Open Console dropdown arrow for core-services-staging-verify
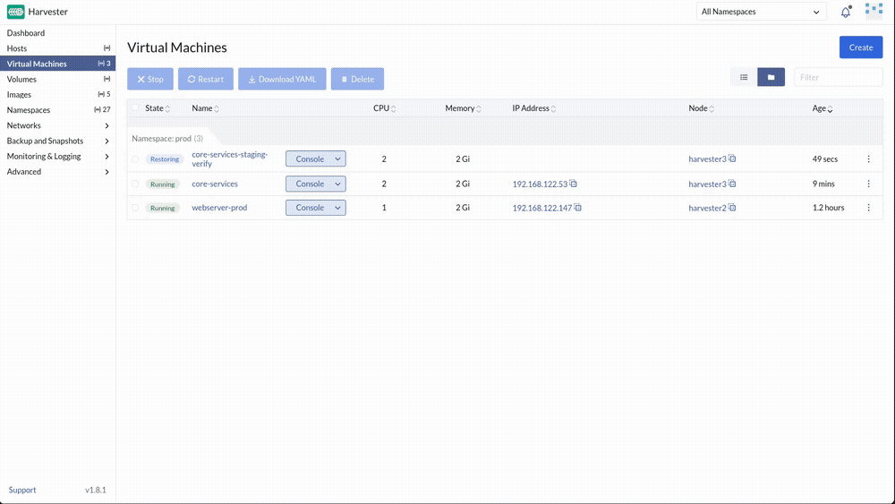The image size is (895, 504). [338, 158]
